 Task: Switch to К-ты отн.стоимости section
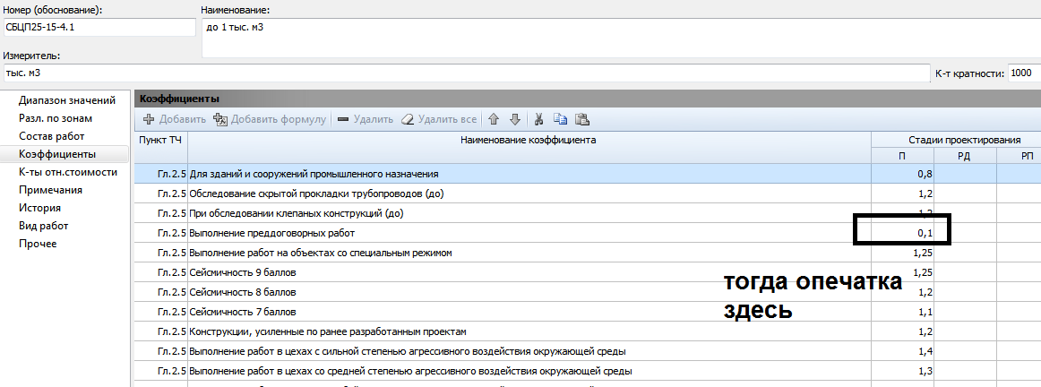click(68, 172)
